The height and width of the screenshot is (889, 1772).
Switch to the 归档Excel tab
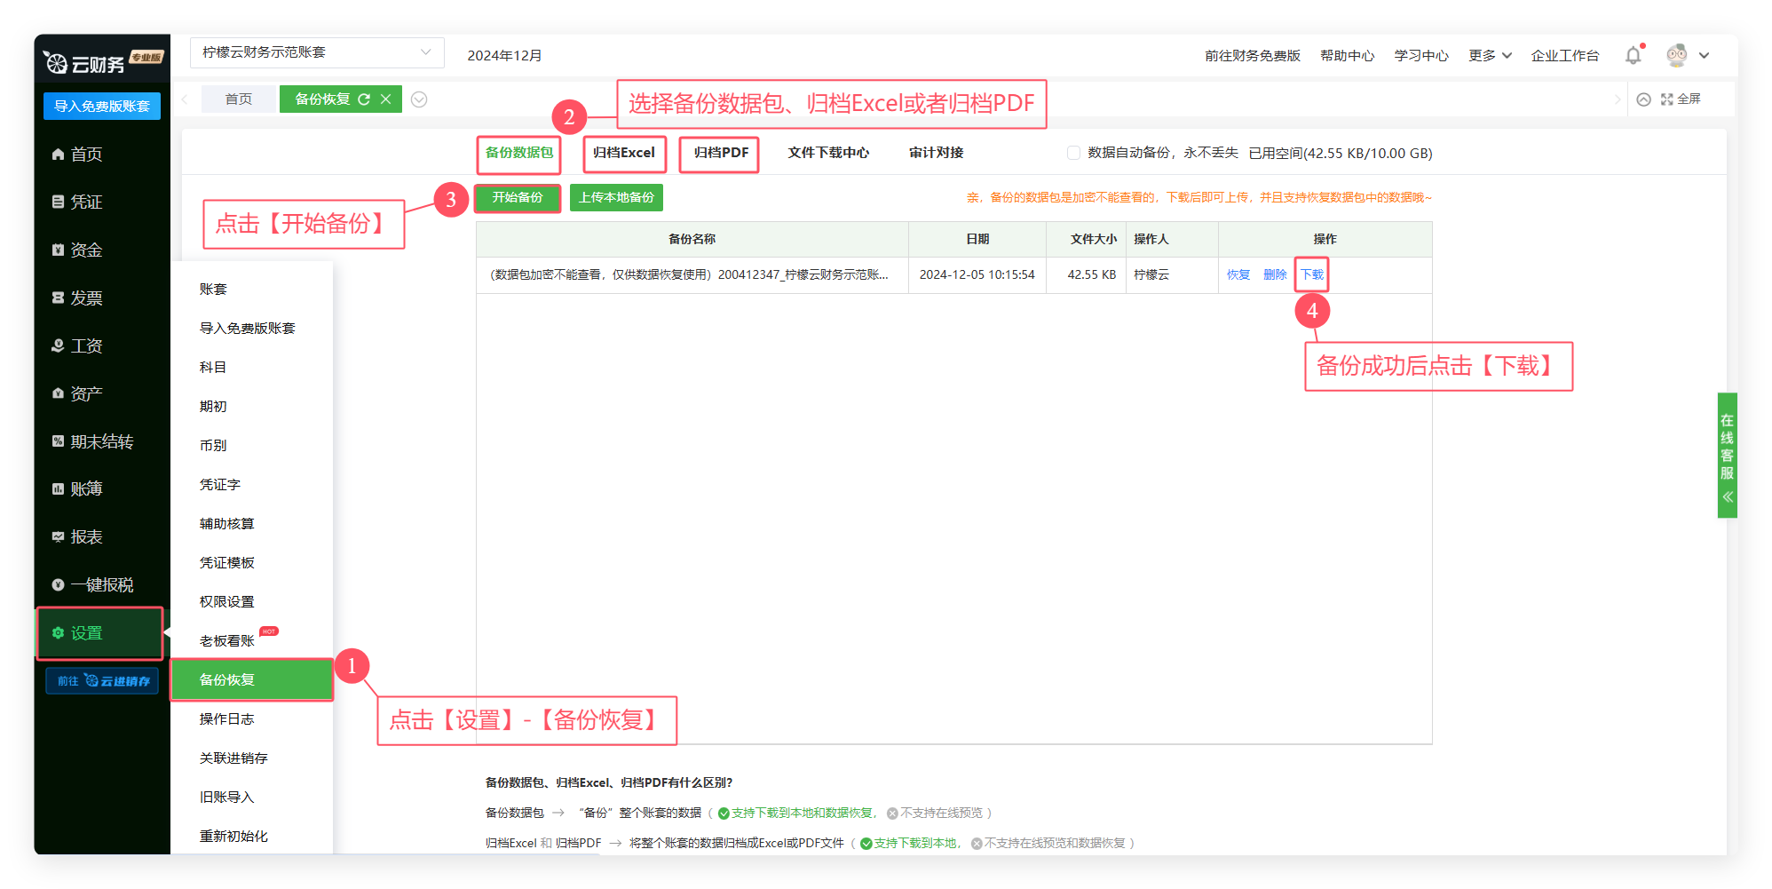click(624, 153)
